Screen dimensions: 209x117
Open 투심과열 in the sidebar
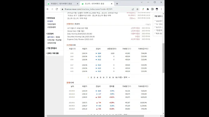[x=58, y=40]
